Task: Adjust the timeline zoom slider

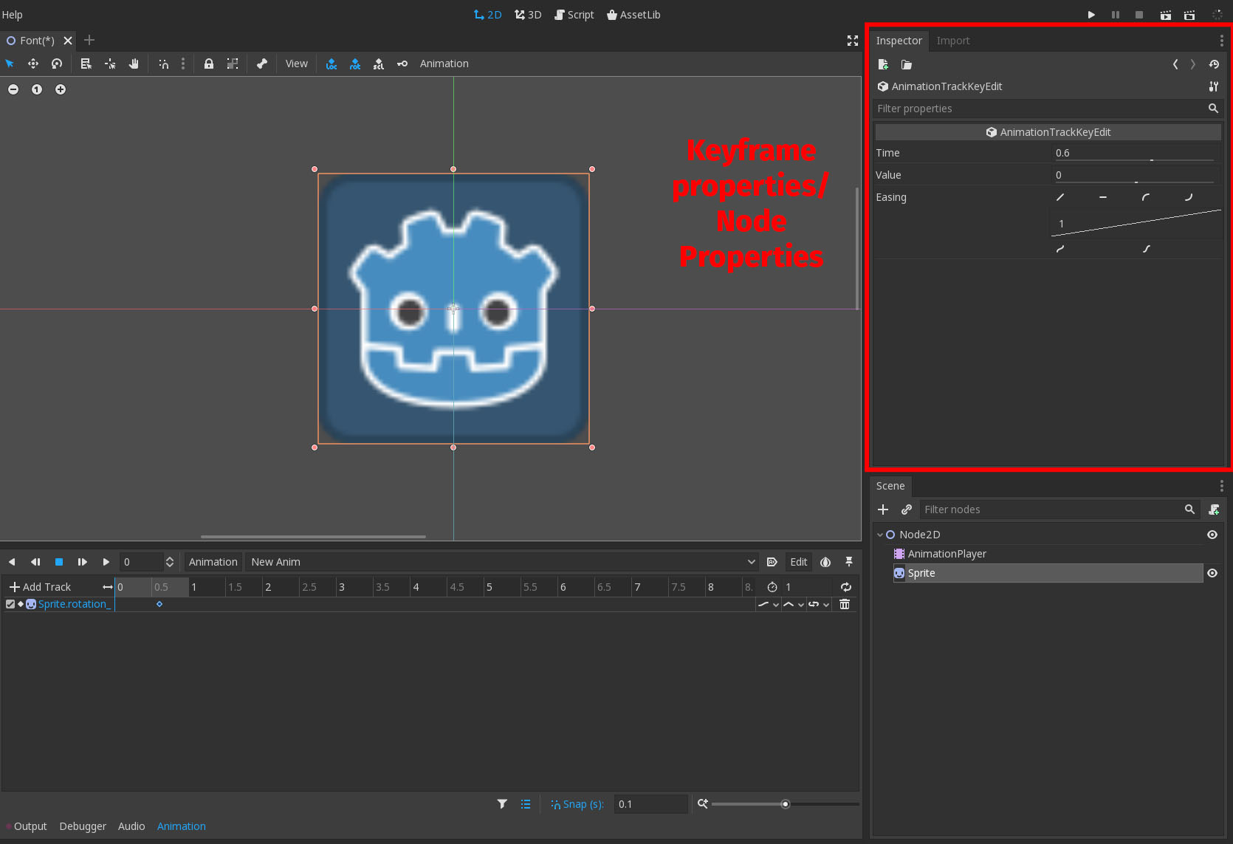Action: (x=786, y=804)
